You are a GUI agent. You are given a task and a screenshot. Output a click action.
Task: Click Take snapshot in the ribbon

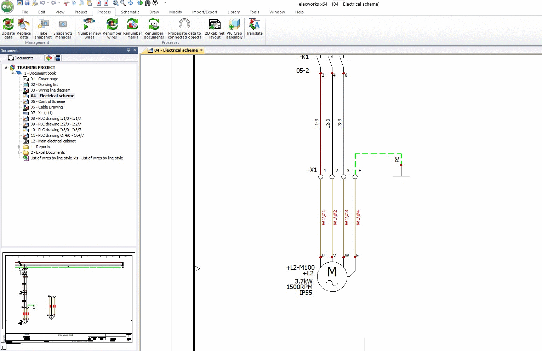[x=43, y=29]
